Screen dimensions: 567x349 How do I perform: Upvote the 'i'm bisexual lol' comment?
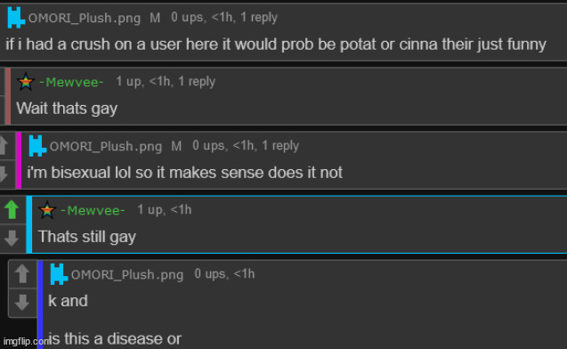(x=4, y=145)
